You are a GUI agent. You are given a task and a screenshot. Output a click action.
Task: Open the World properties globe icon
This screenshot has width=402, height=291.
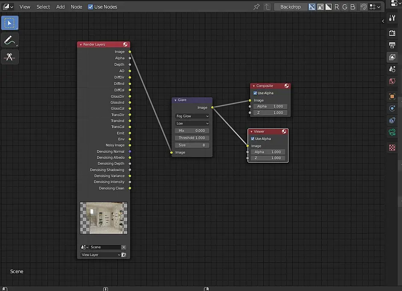(x=392, y=81)
